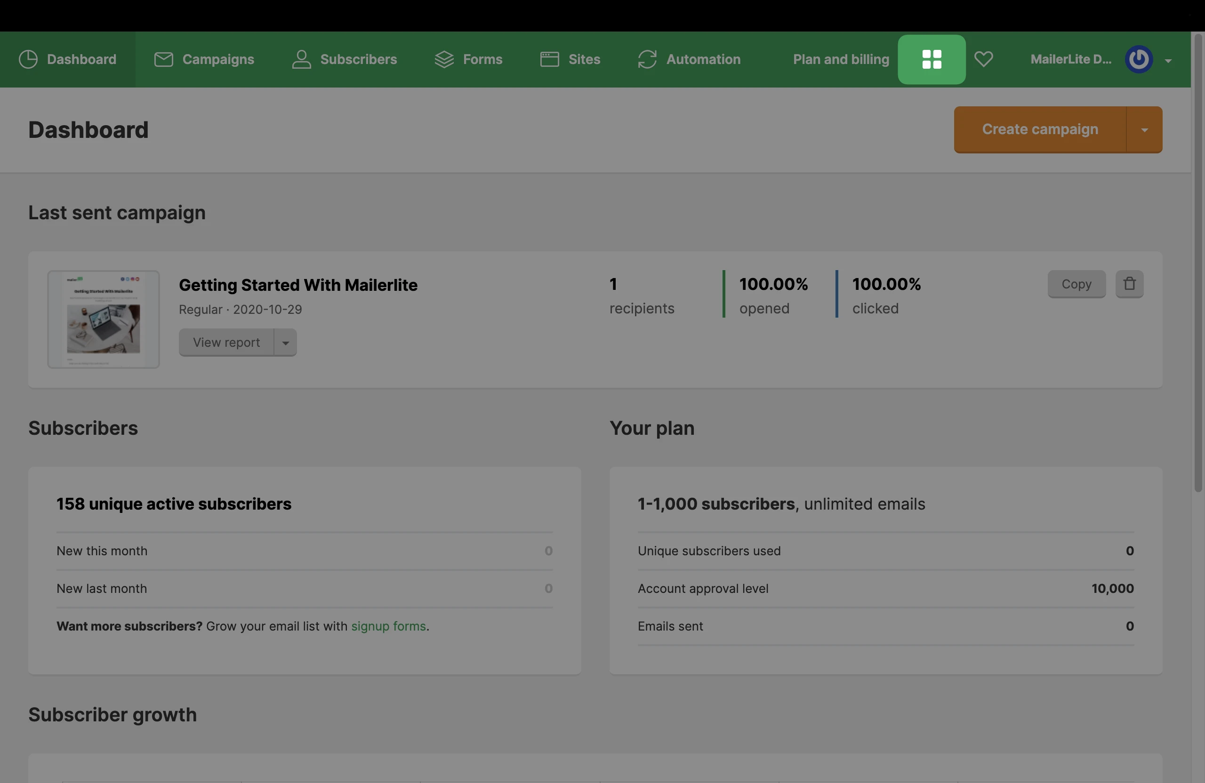Click the 158 unique active subscribers text
Screen dimensions: 1205x783
pos(174,504)
